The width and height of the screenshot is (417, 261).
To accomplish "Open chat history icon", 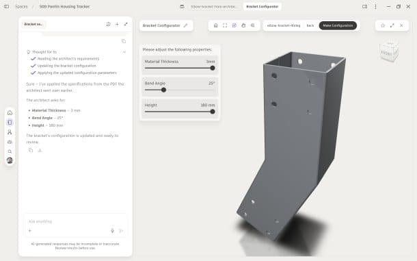I will [108, 24].
